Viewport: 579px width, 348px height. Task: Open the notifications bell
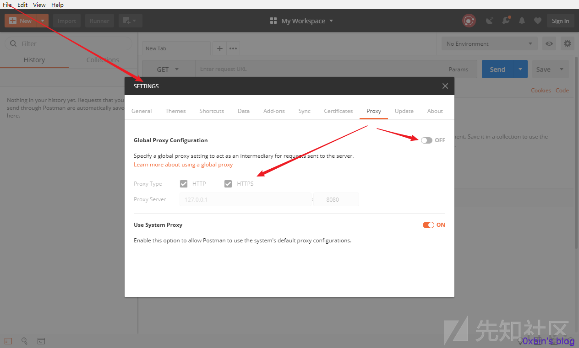pos(522,21)
